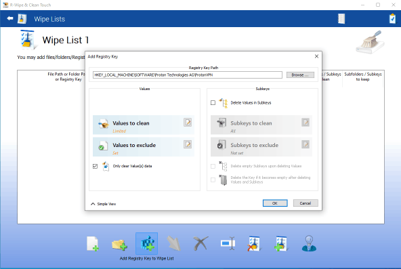Add a folder to the wipe list
This screenshot has height=269, width=401.
coord(119,245)
